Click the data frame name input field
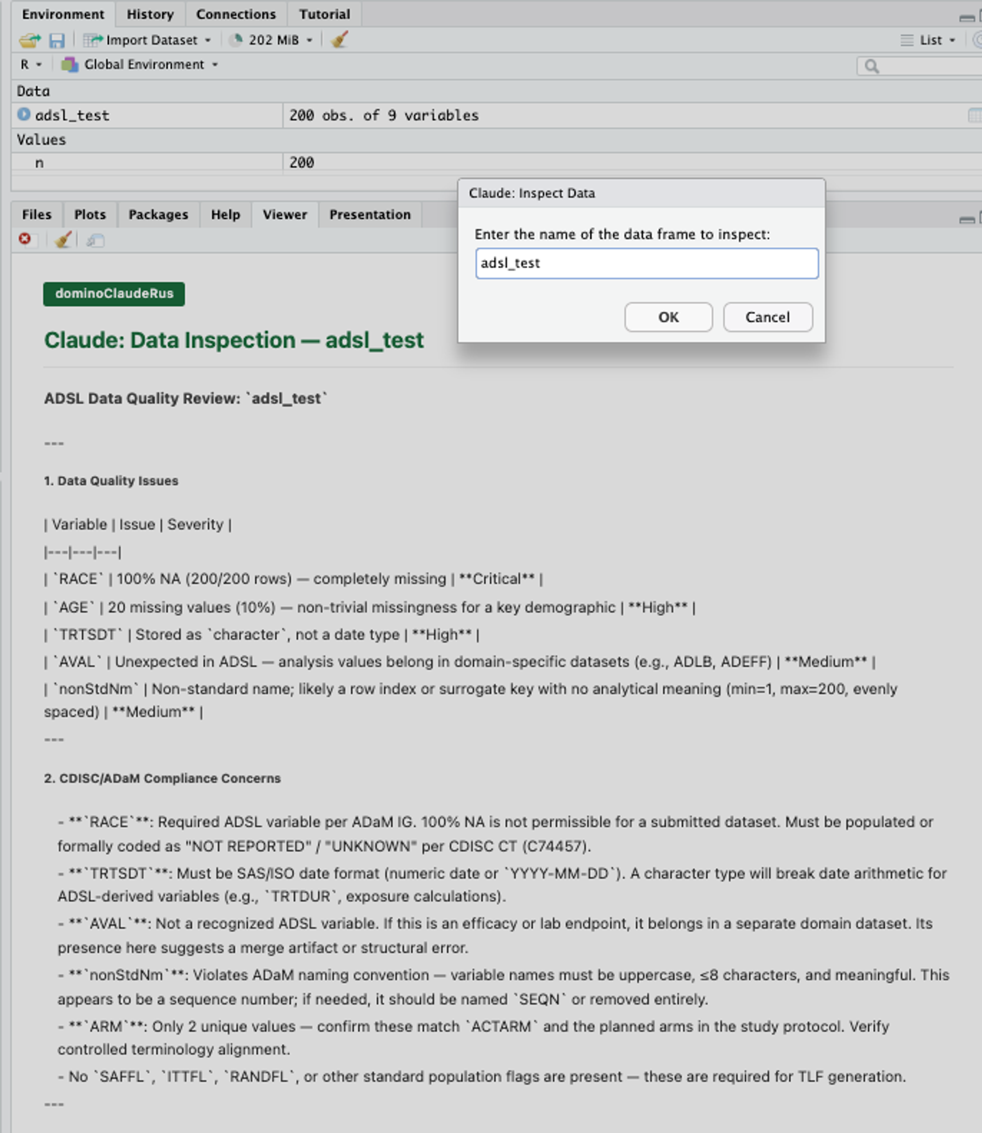Screen dimensions: 982x1133 [x=646, y=263]
